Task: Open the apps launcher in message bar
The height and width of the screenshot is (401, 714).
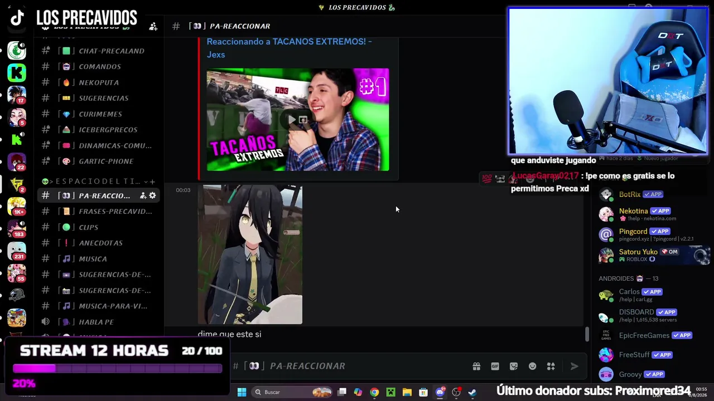Action: tap(551, 366)
